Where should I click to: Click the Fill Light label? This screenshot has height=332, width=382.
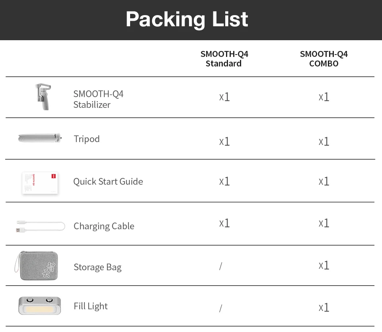coord(90,306)
